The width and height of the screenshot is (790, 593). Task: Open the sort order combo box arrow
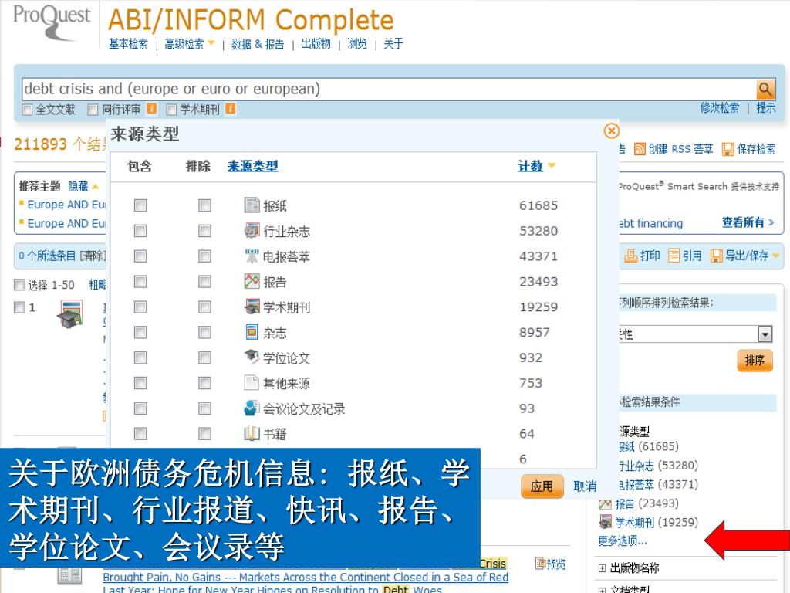click(x=765, y=334)
